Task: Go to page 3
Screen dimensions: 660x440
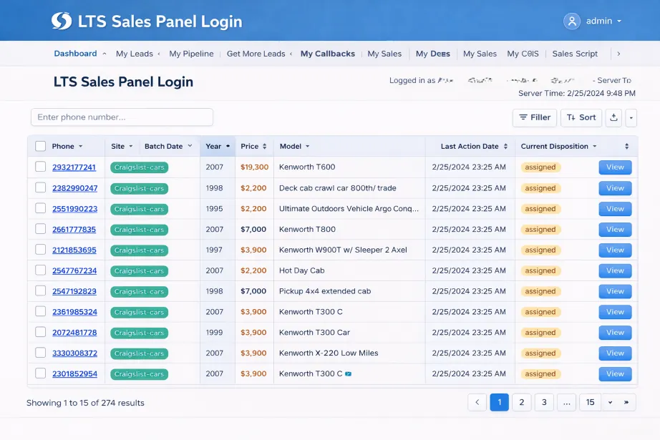Action: (544, 403)
